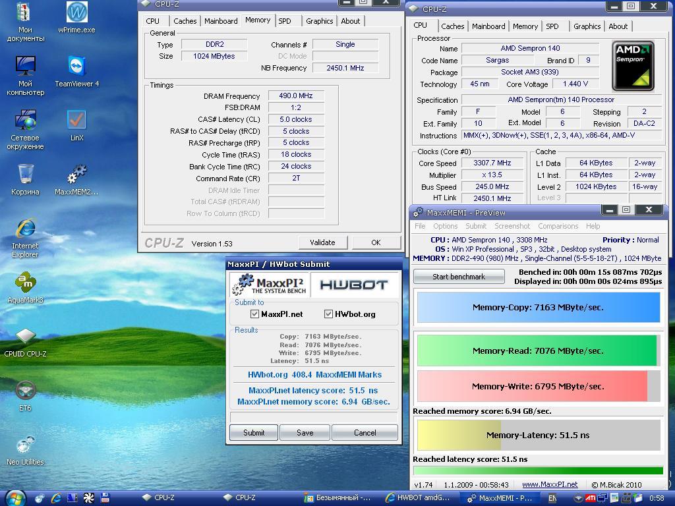
Task: Open Memory tab in right CPU-Z window
Action: (x=525, y=26)
